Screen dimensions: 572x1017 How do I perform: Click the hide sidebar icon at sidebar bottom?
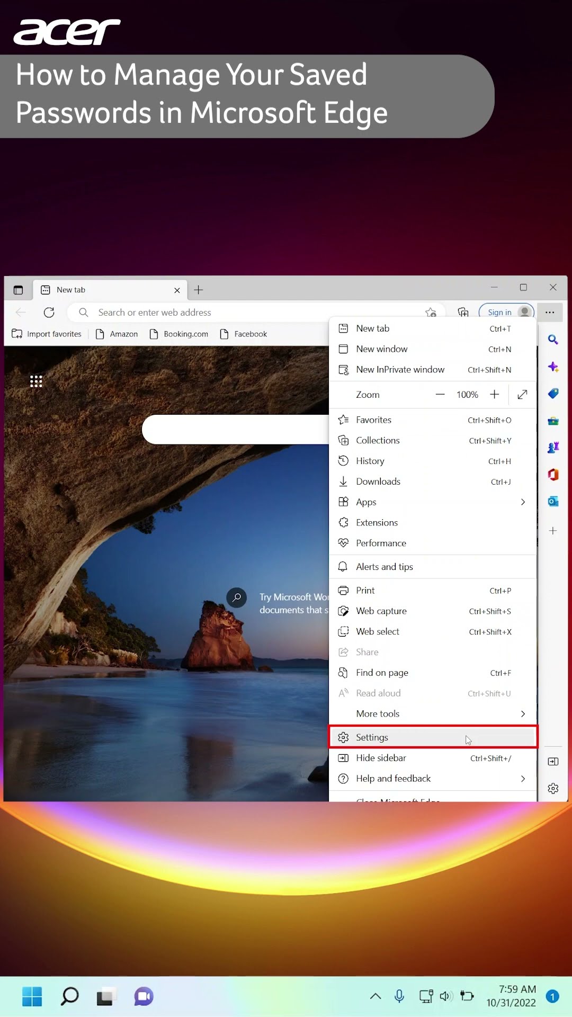click(553, 762)
